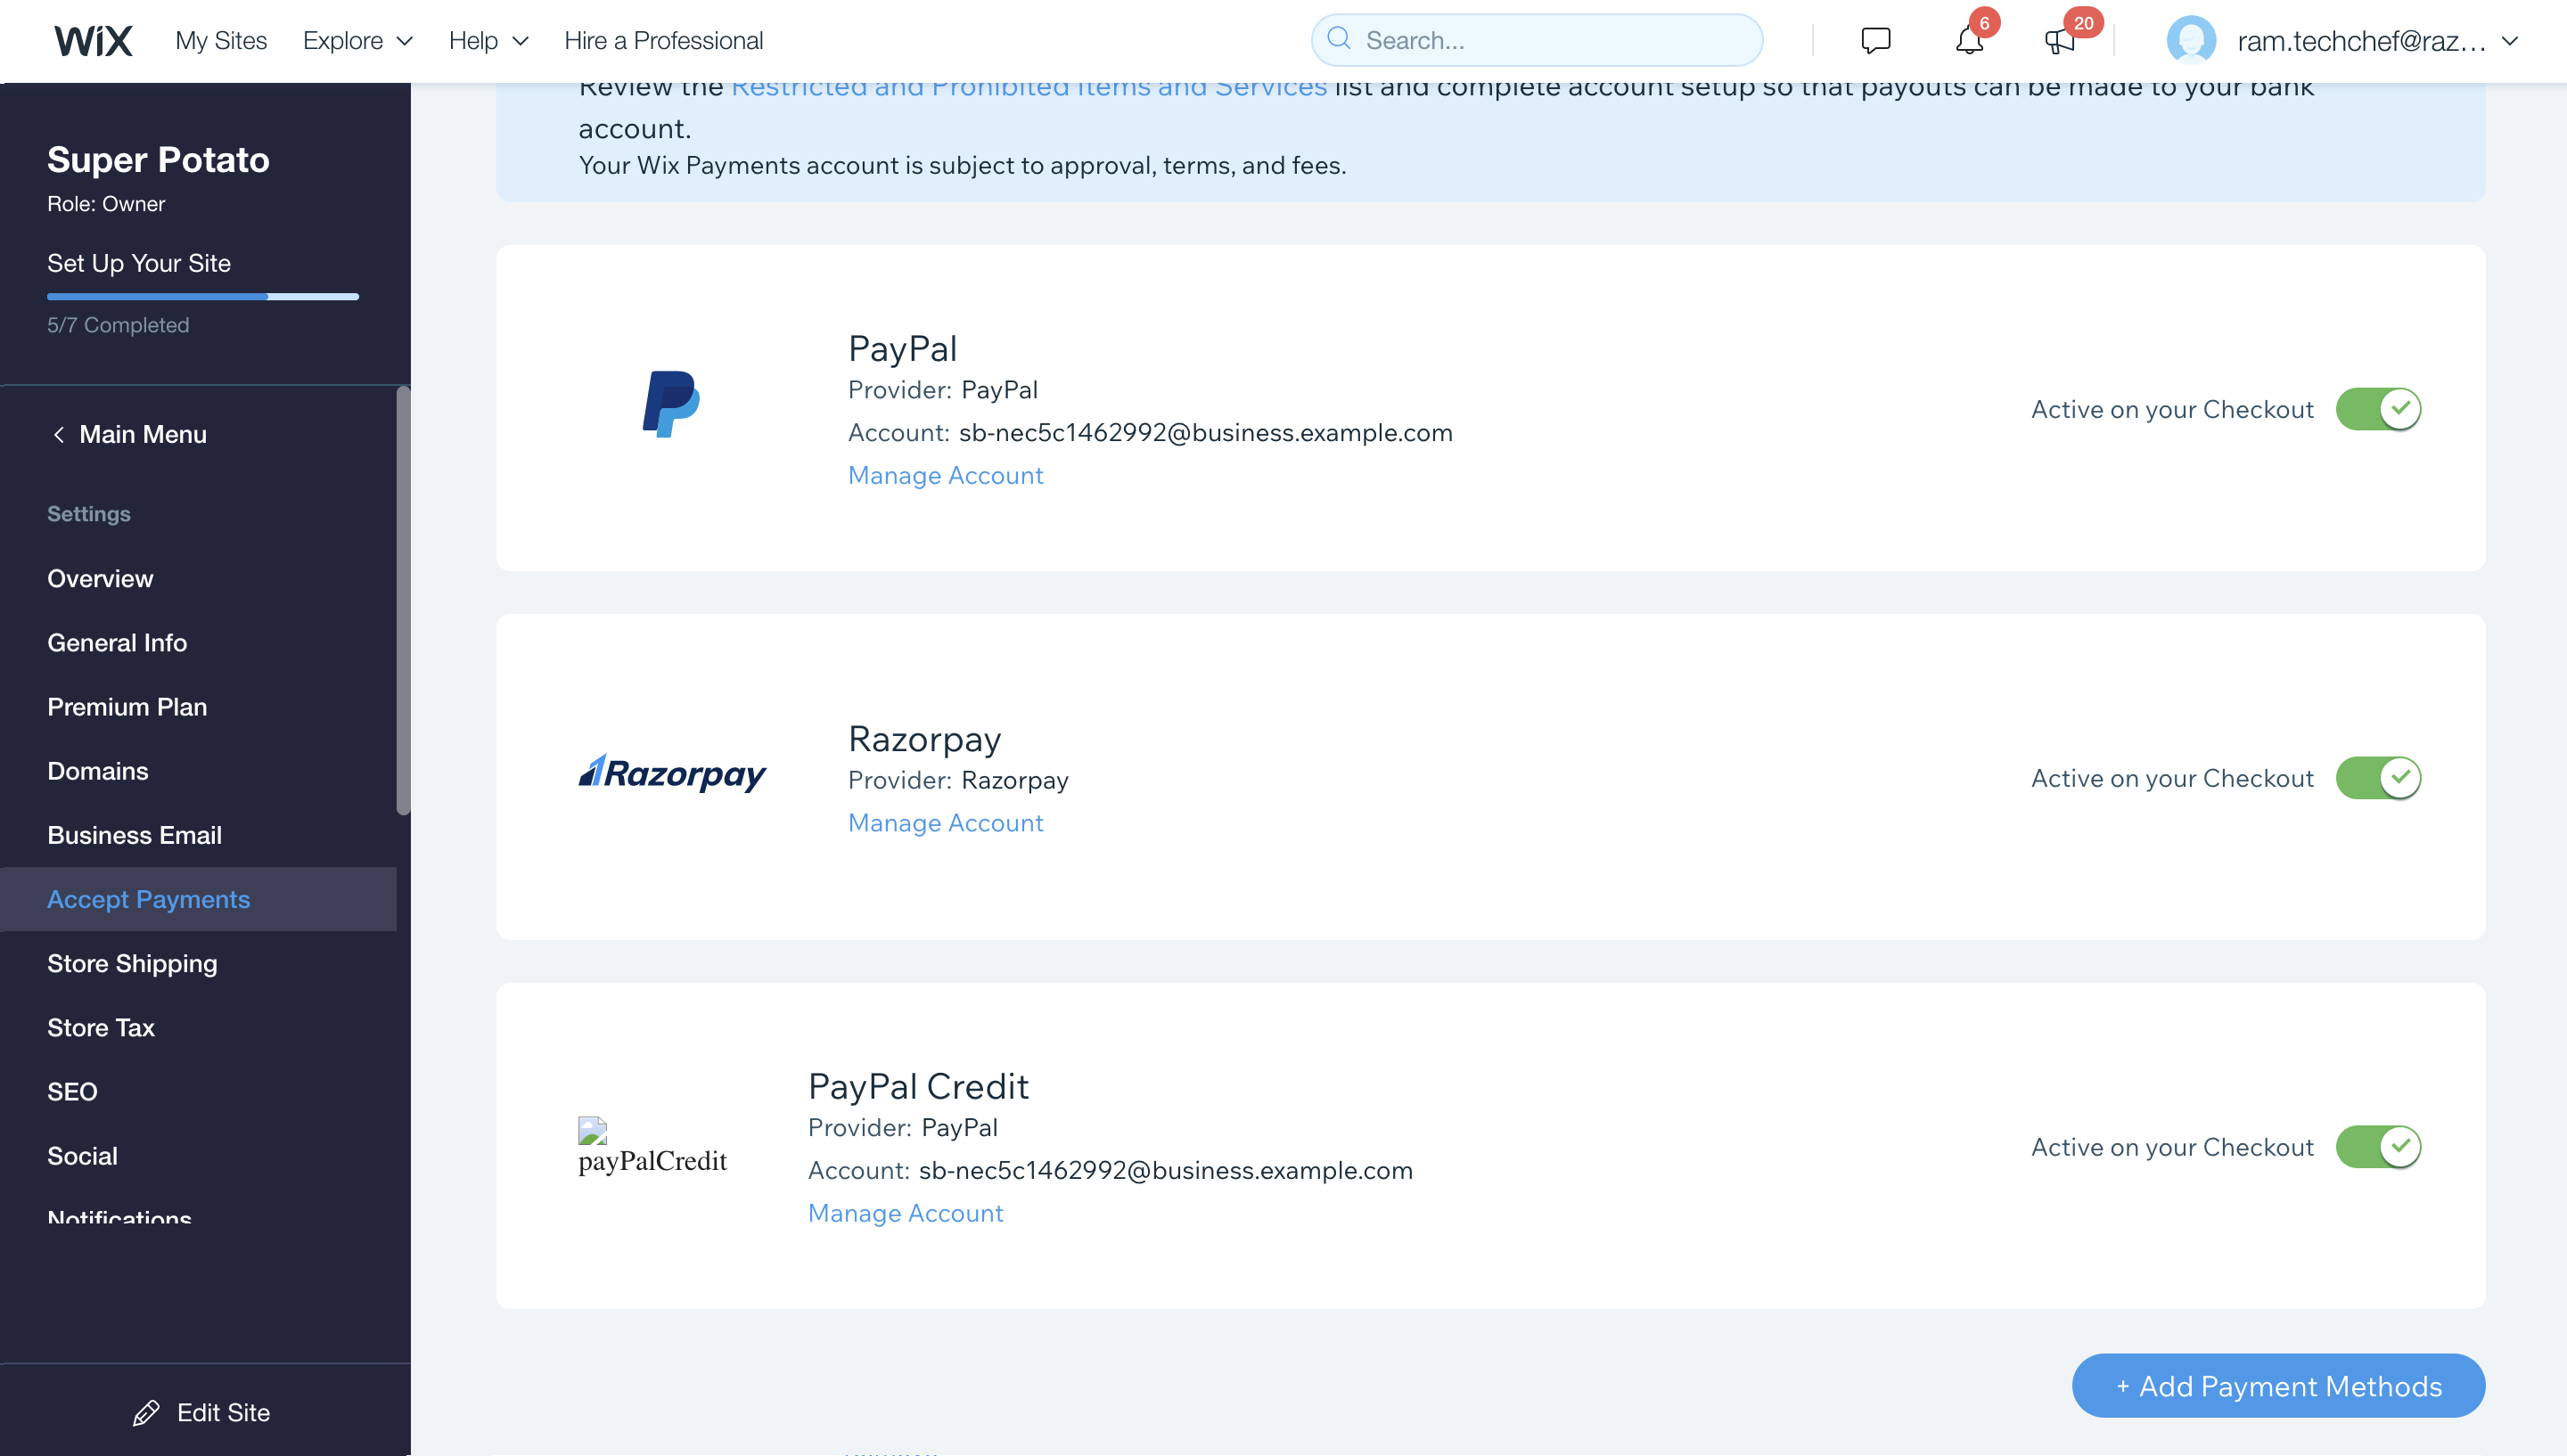This screenshot has height=1456, width=2567.
Task: Expand the Explore dropdown
Action: coord(357,41)
